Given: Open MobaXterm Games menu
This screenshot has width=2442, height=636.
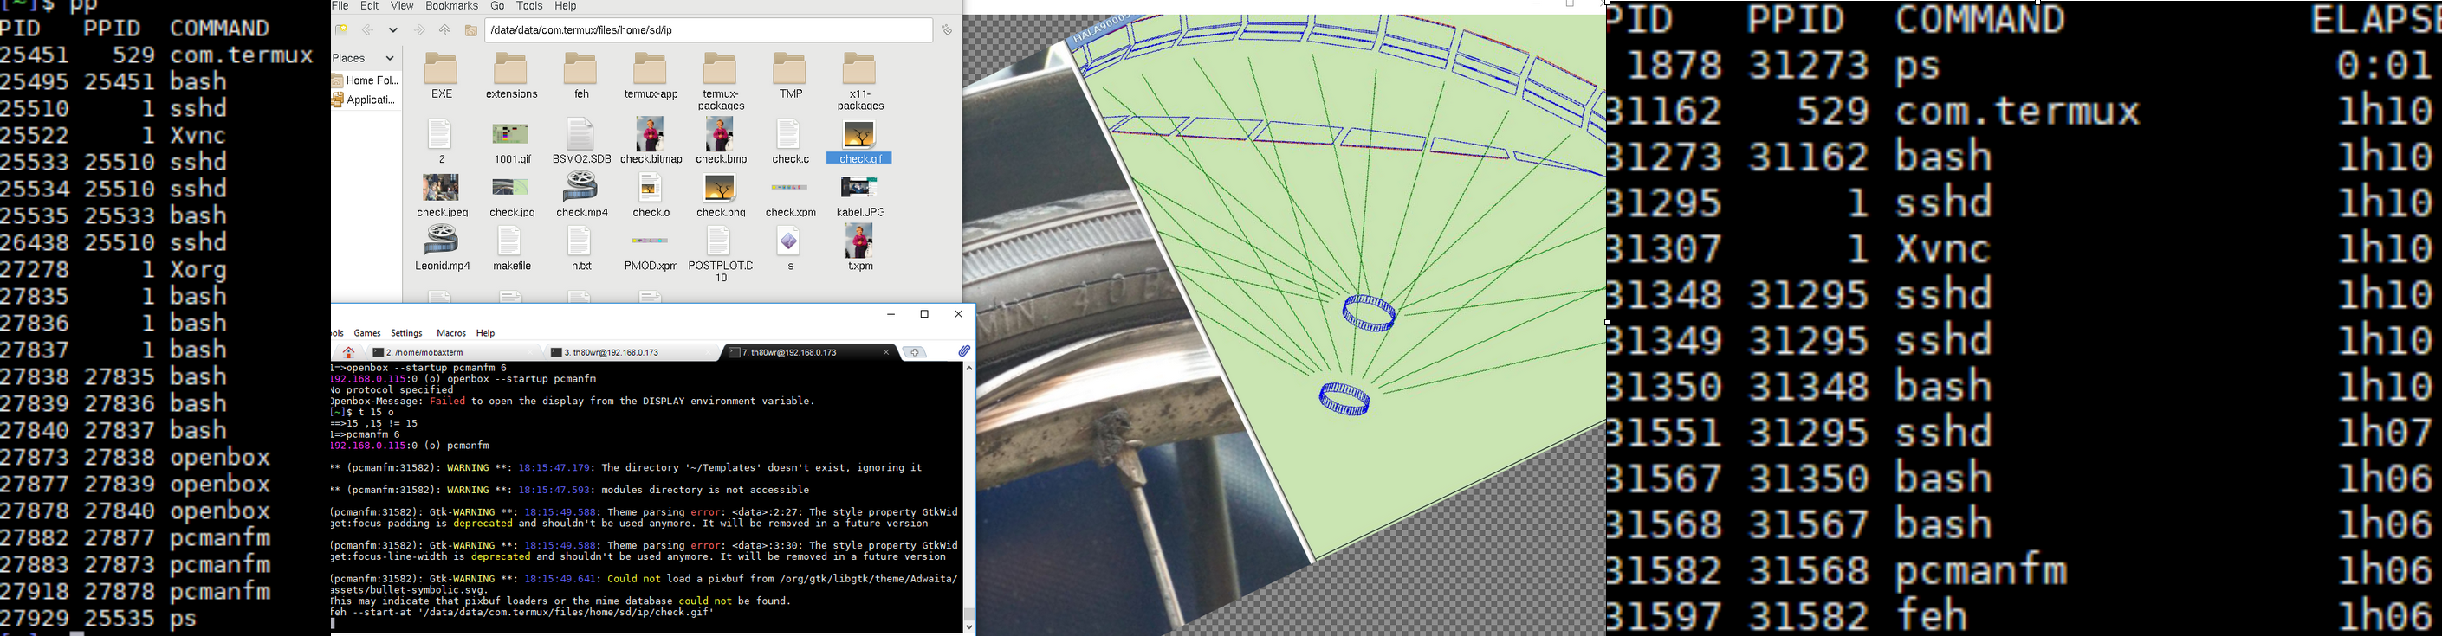Looking at the screenshot, I should (367, 333).
